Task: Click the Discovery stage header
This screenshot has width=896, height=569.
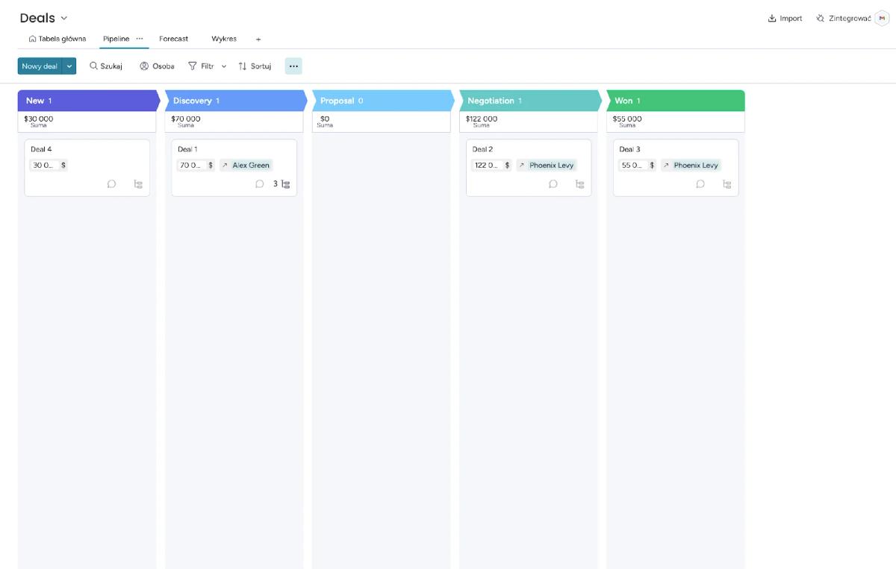Action: click(236, 101)
